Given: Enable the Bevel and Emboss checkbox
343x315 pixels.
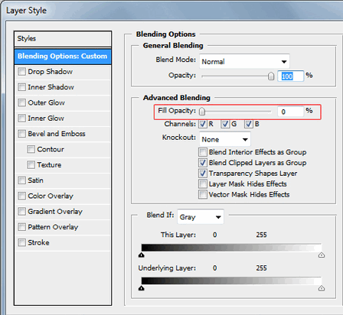Looking at the screenshot, I should point(21,134).
